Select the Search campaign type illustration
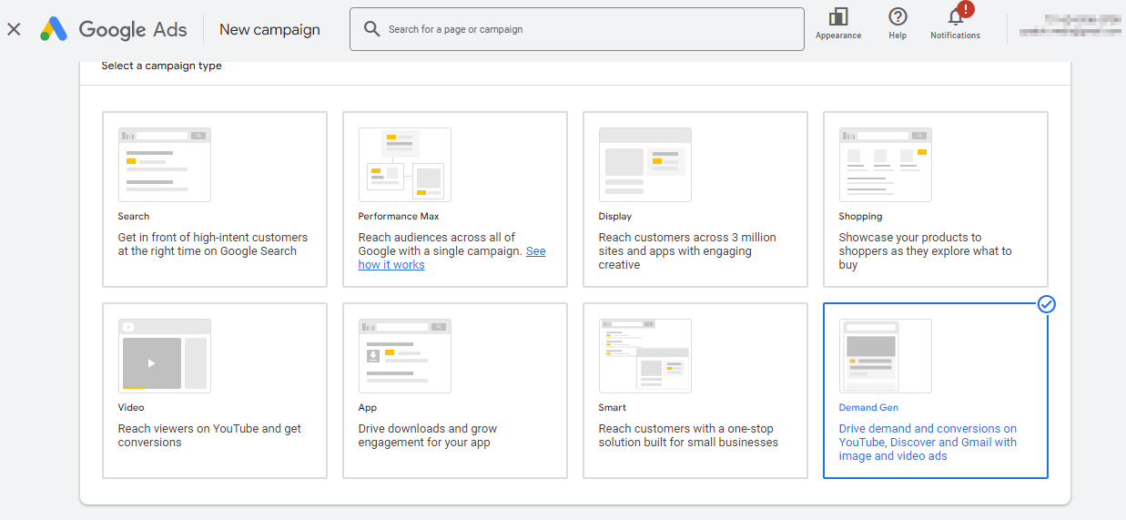 pyautogui.click(x=165, y=165)
